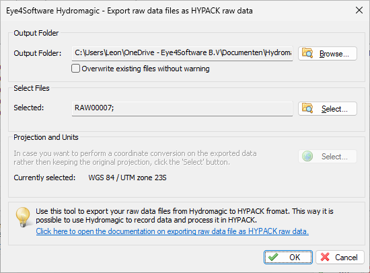Viewport: 370px width, 273px height.
Task: Cancel the export dialog
Action: coord(340,257)
